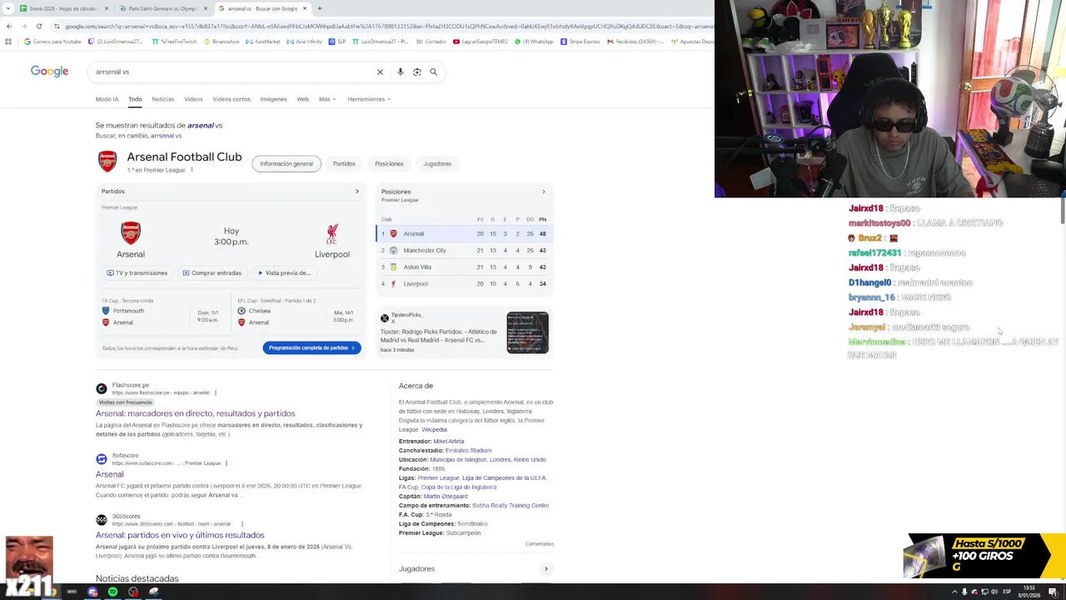Open the Recibidos Gmail bookmark
The image size is (1066, 600).
635,41
